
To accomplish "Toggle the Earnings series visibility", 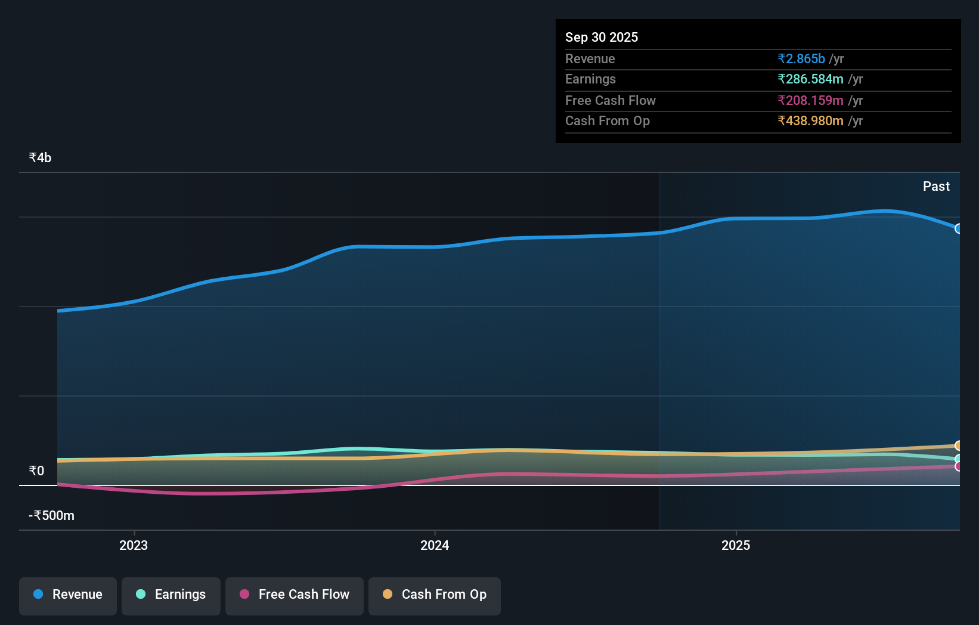I will point(171,595).
